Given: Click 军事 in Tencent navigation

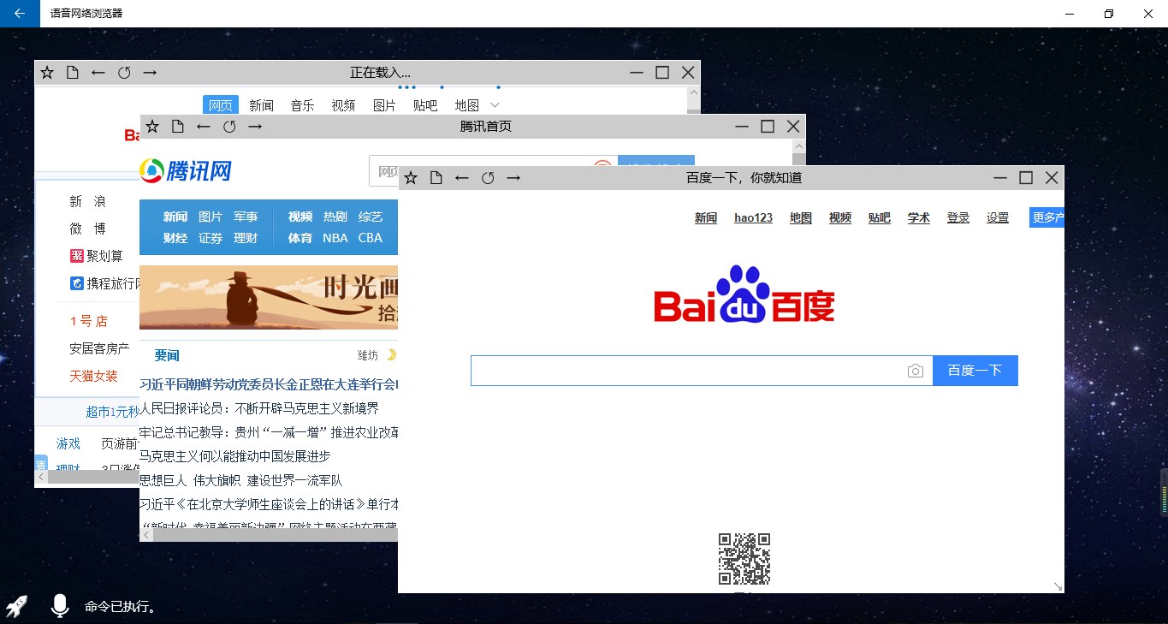Looking at the screenshot, I should click(x=246, y=217).
